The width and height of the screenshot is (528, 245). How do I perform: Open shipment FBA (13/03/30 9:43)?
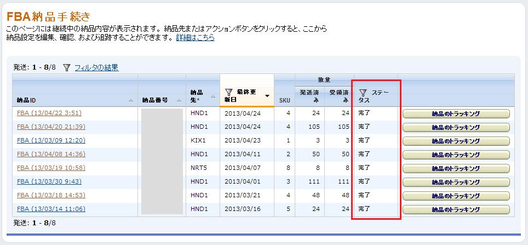[49, 182]
